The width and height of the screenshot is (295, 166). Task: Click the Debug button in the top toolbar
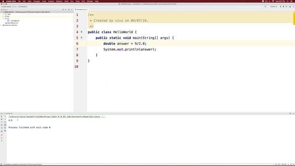(x=283, y=6)
